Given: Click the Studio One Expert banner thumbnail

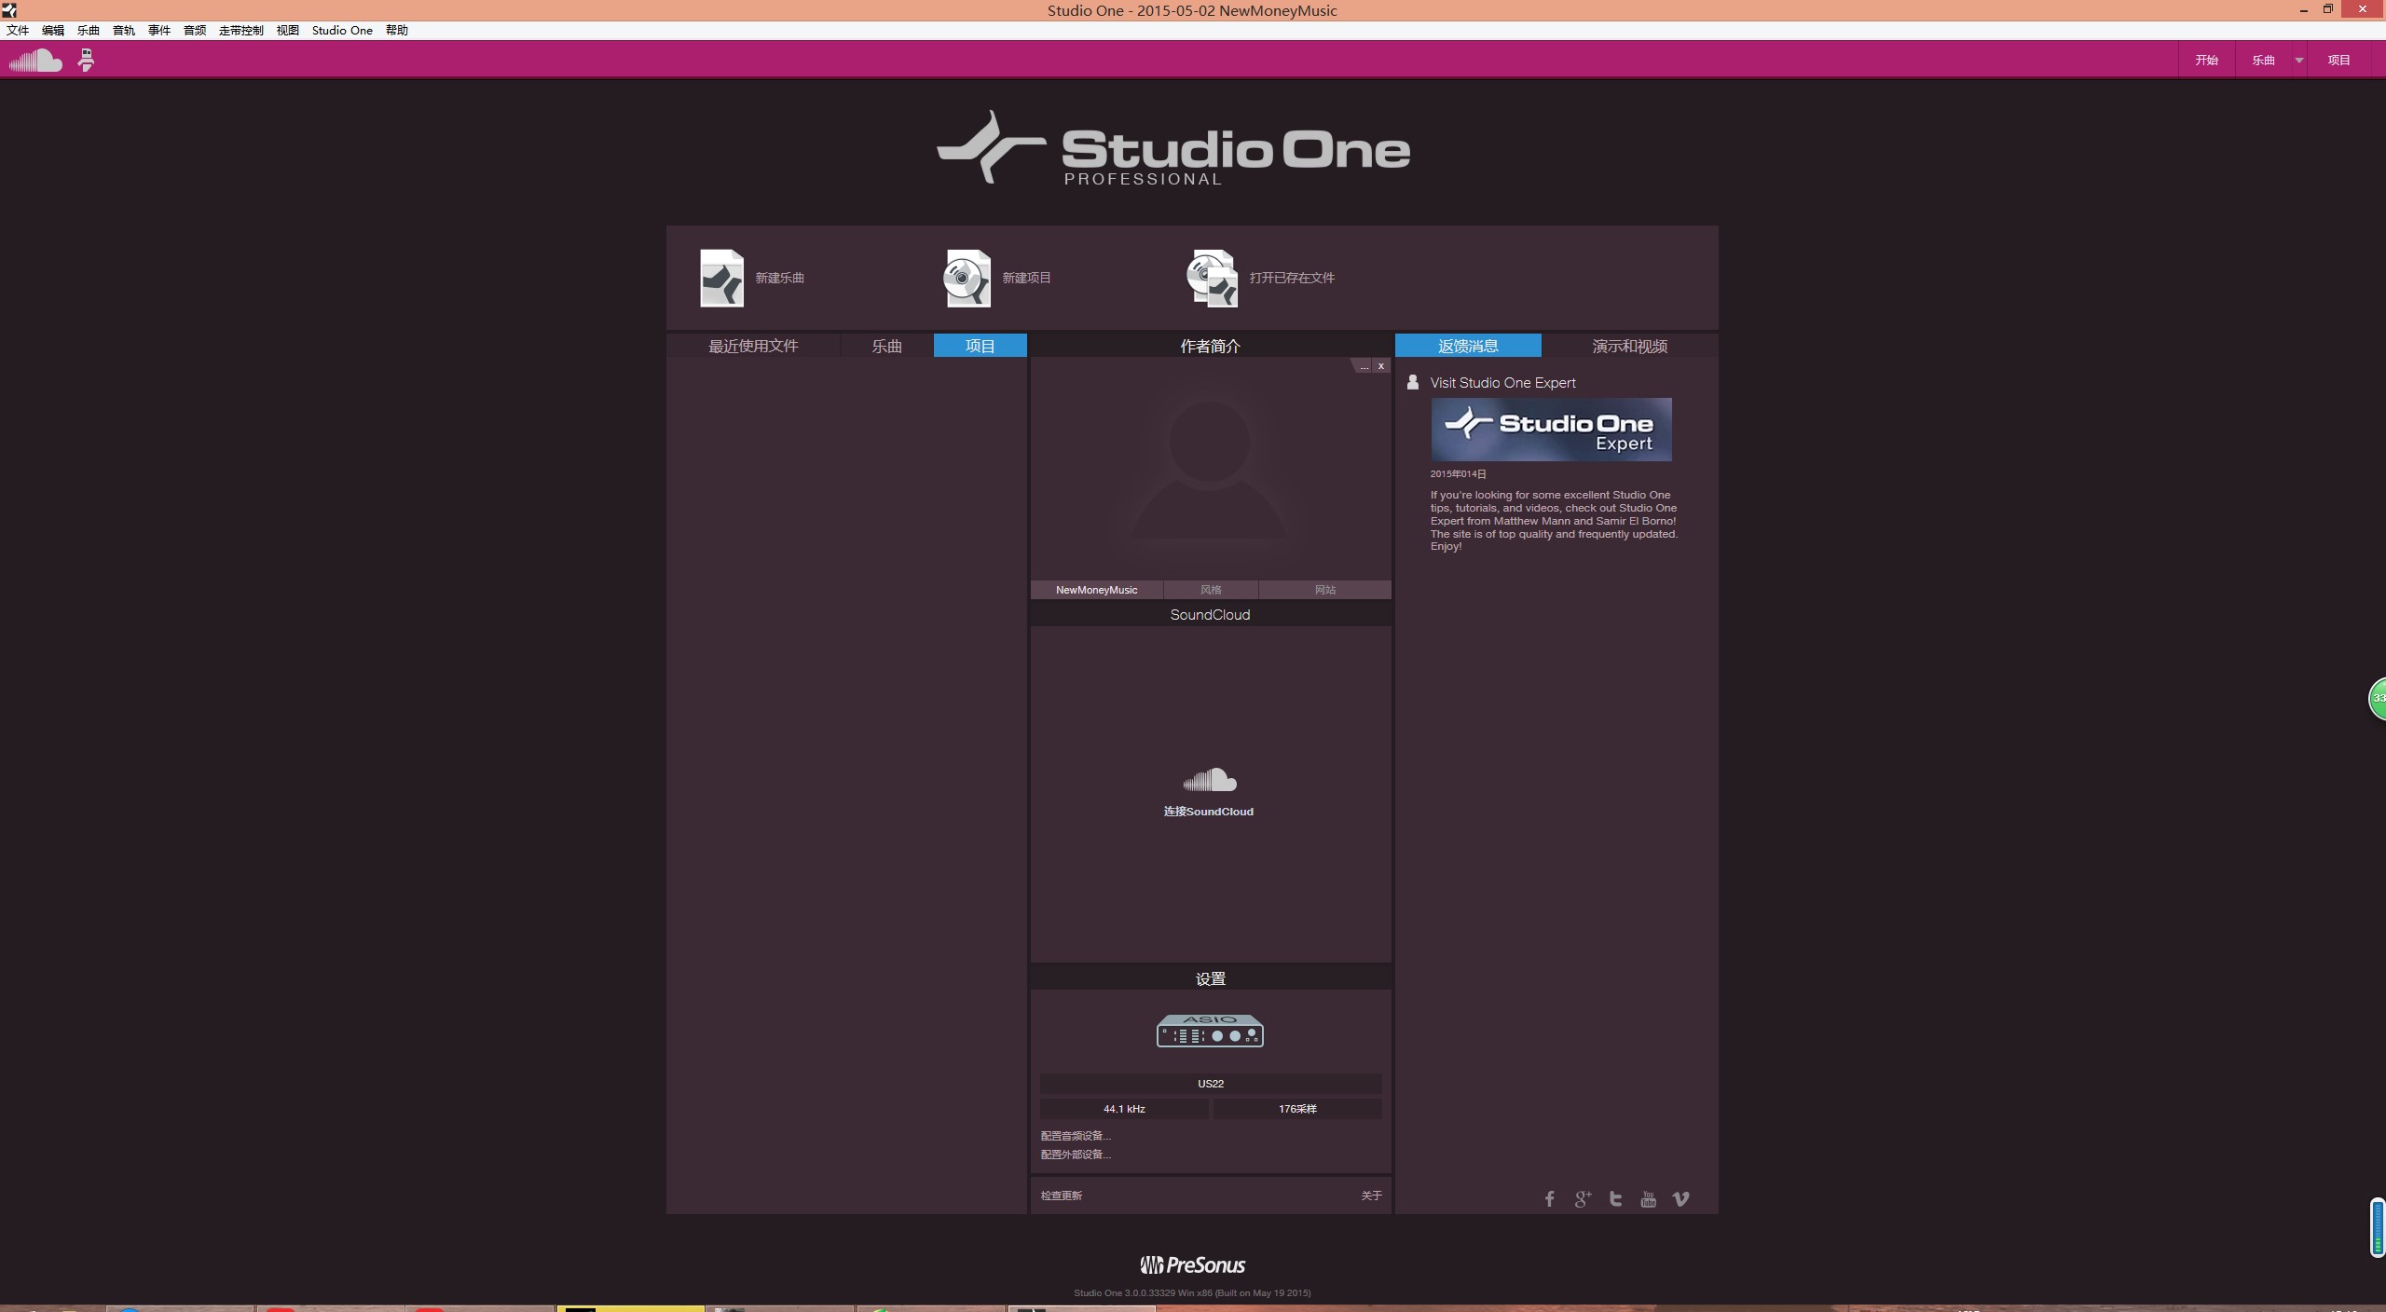Looking at the screenshot, I should coord(1551,430).
